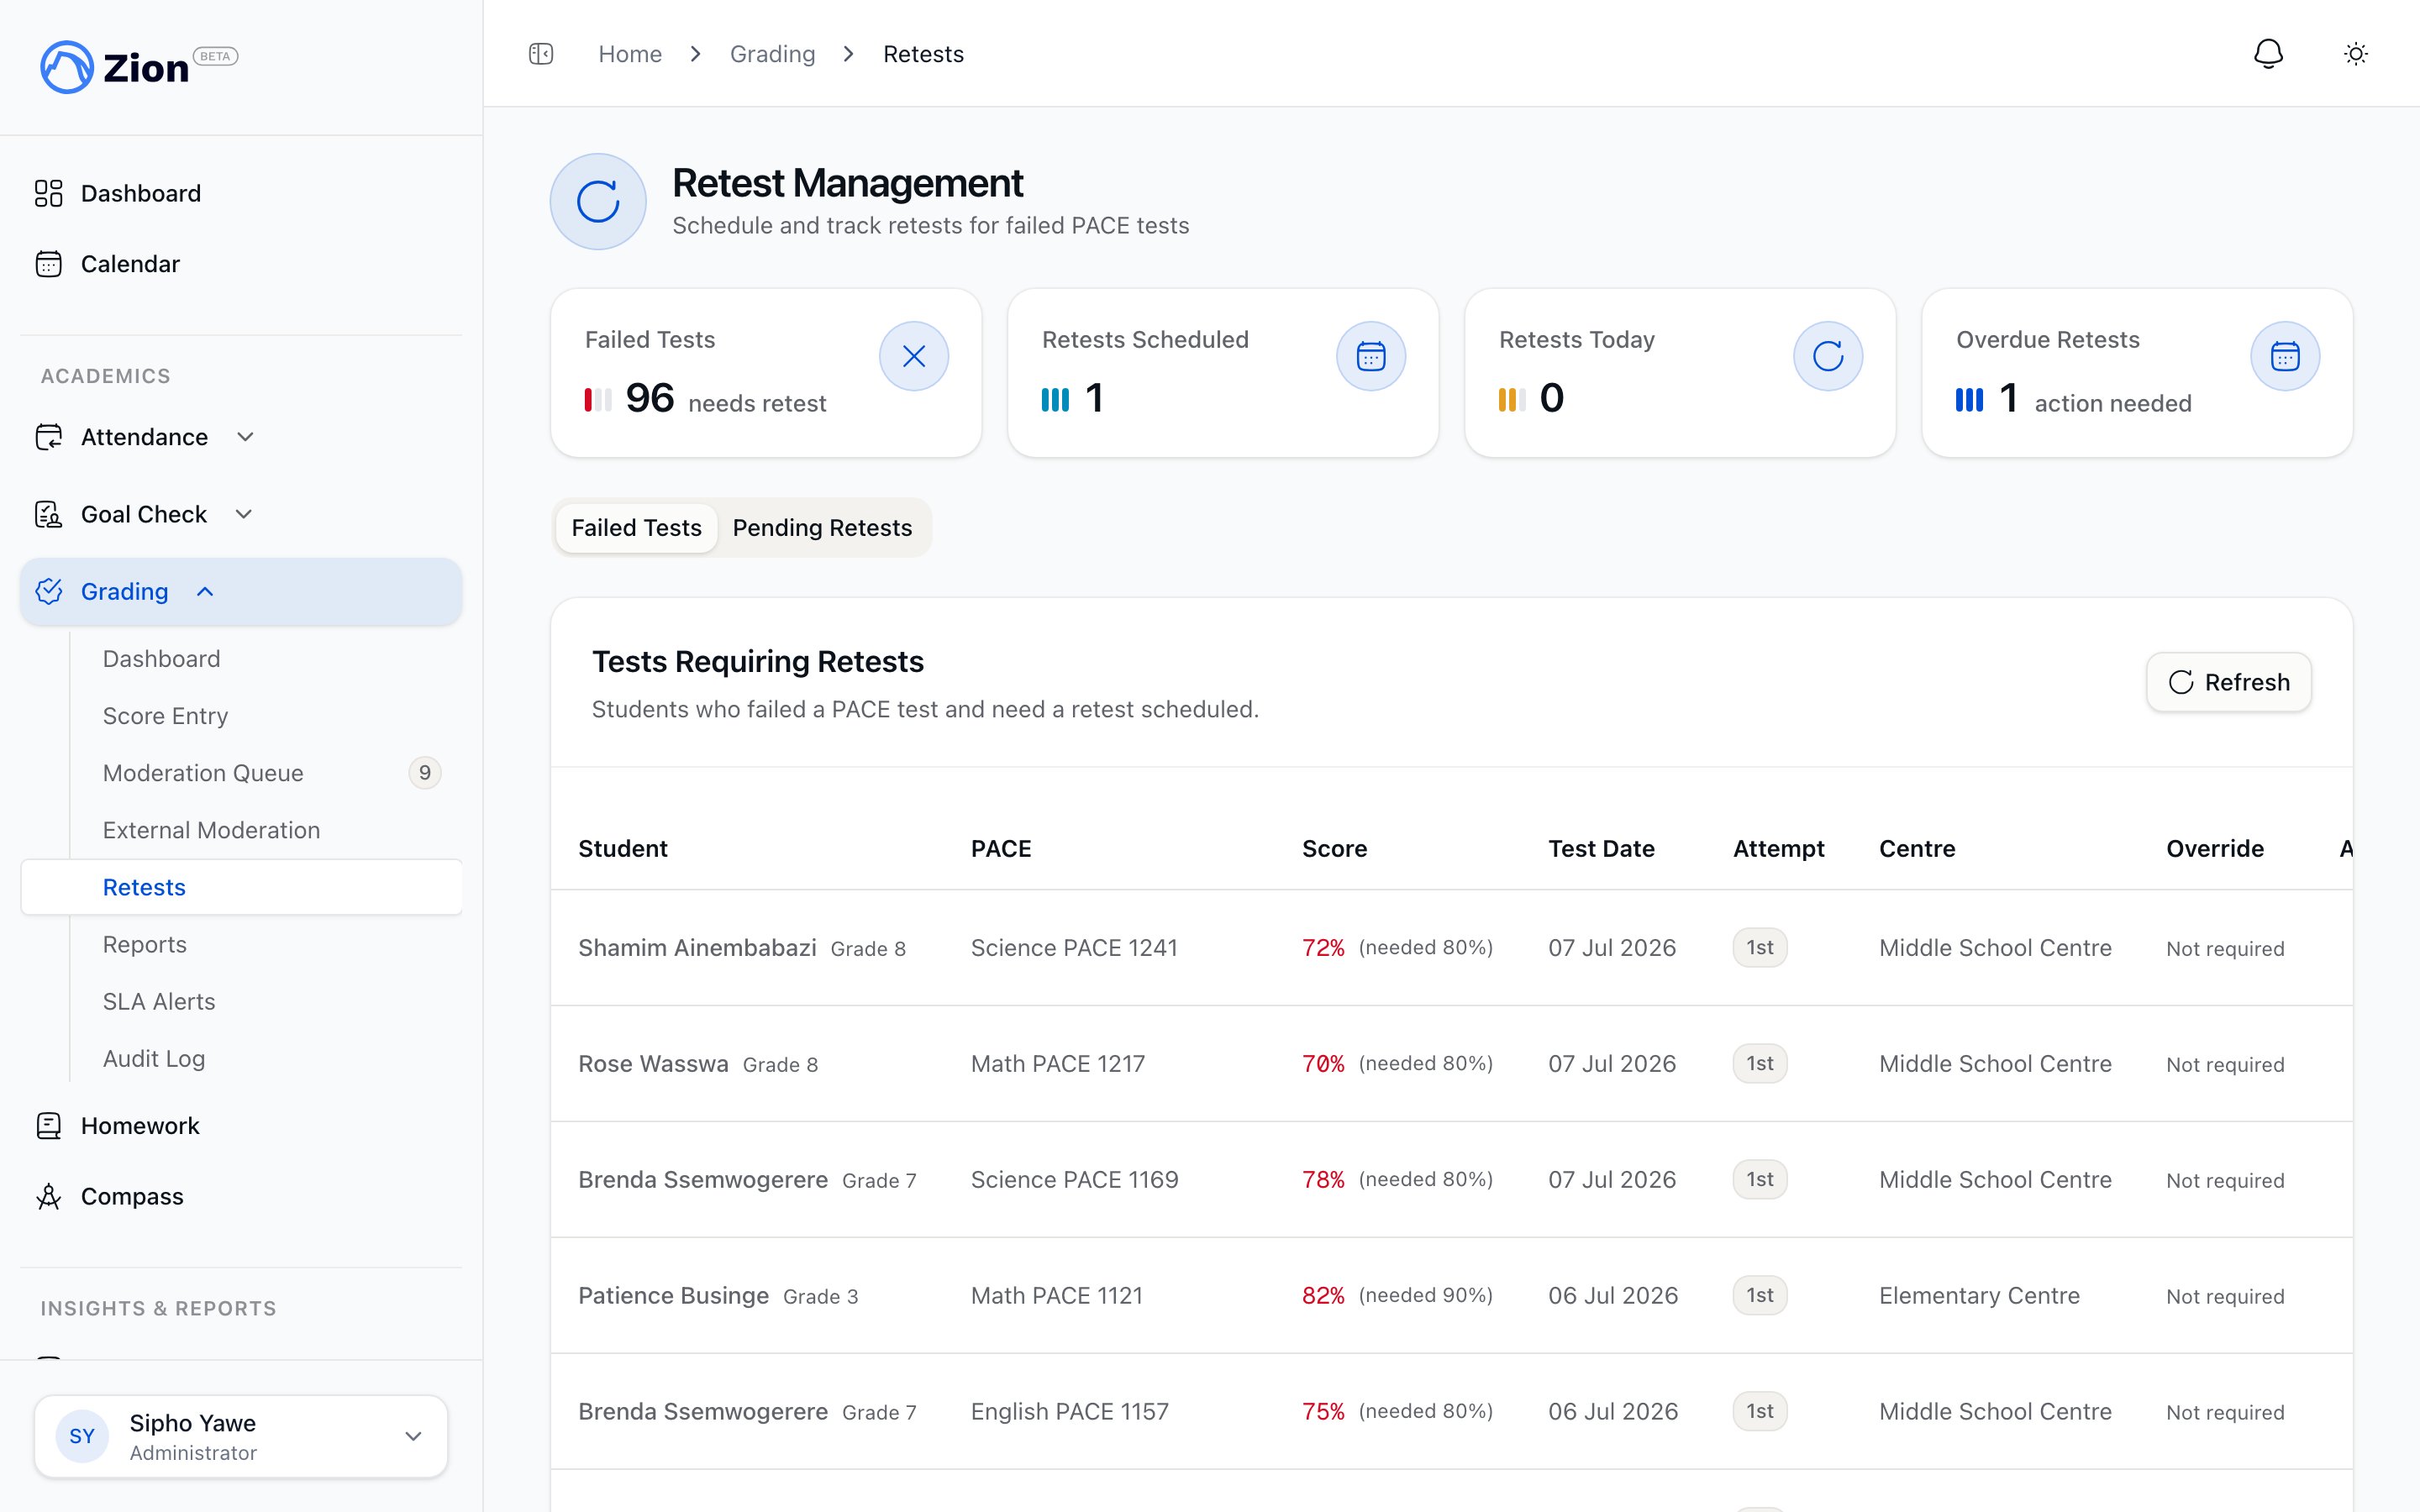Collapse the Grading section chevron
This screenshot has width=2420, height=1512.
click(205, 591)
